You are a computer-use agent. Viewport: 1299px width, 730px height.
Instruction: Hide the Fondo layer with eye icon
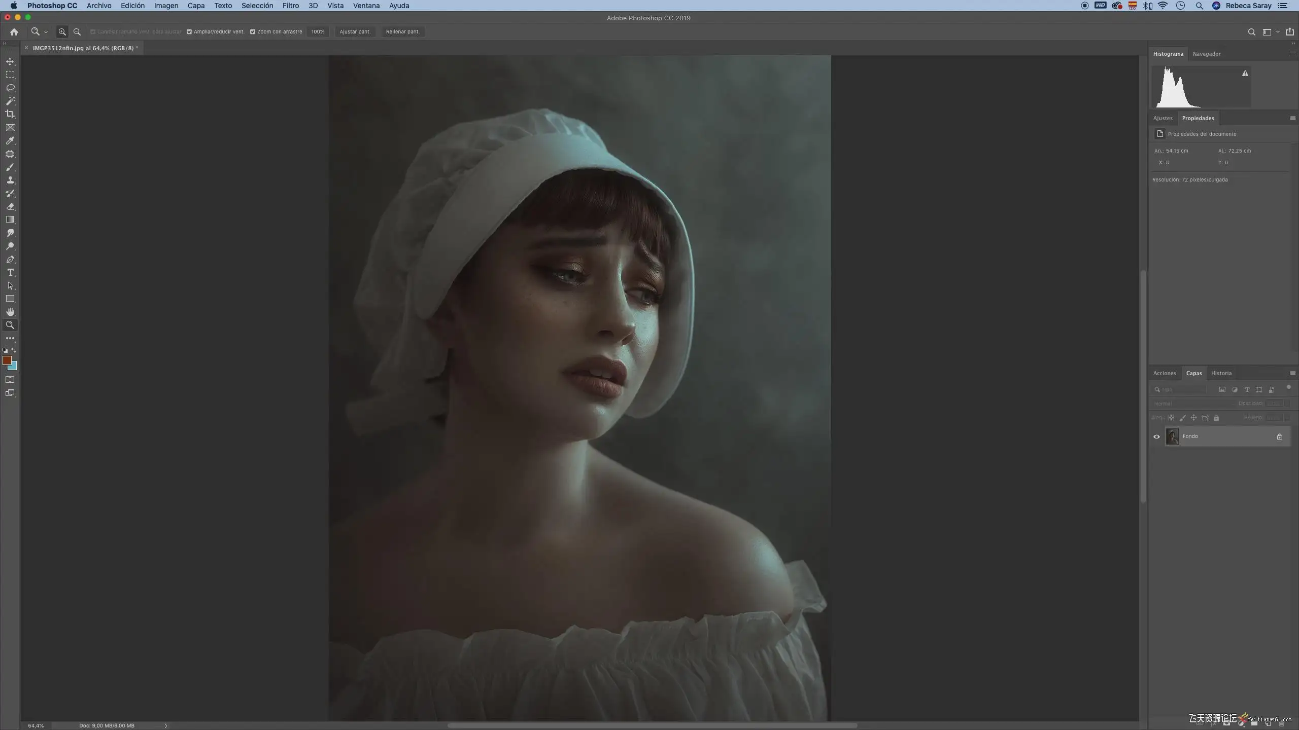[1156, 436]
